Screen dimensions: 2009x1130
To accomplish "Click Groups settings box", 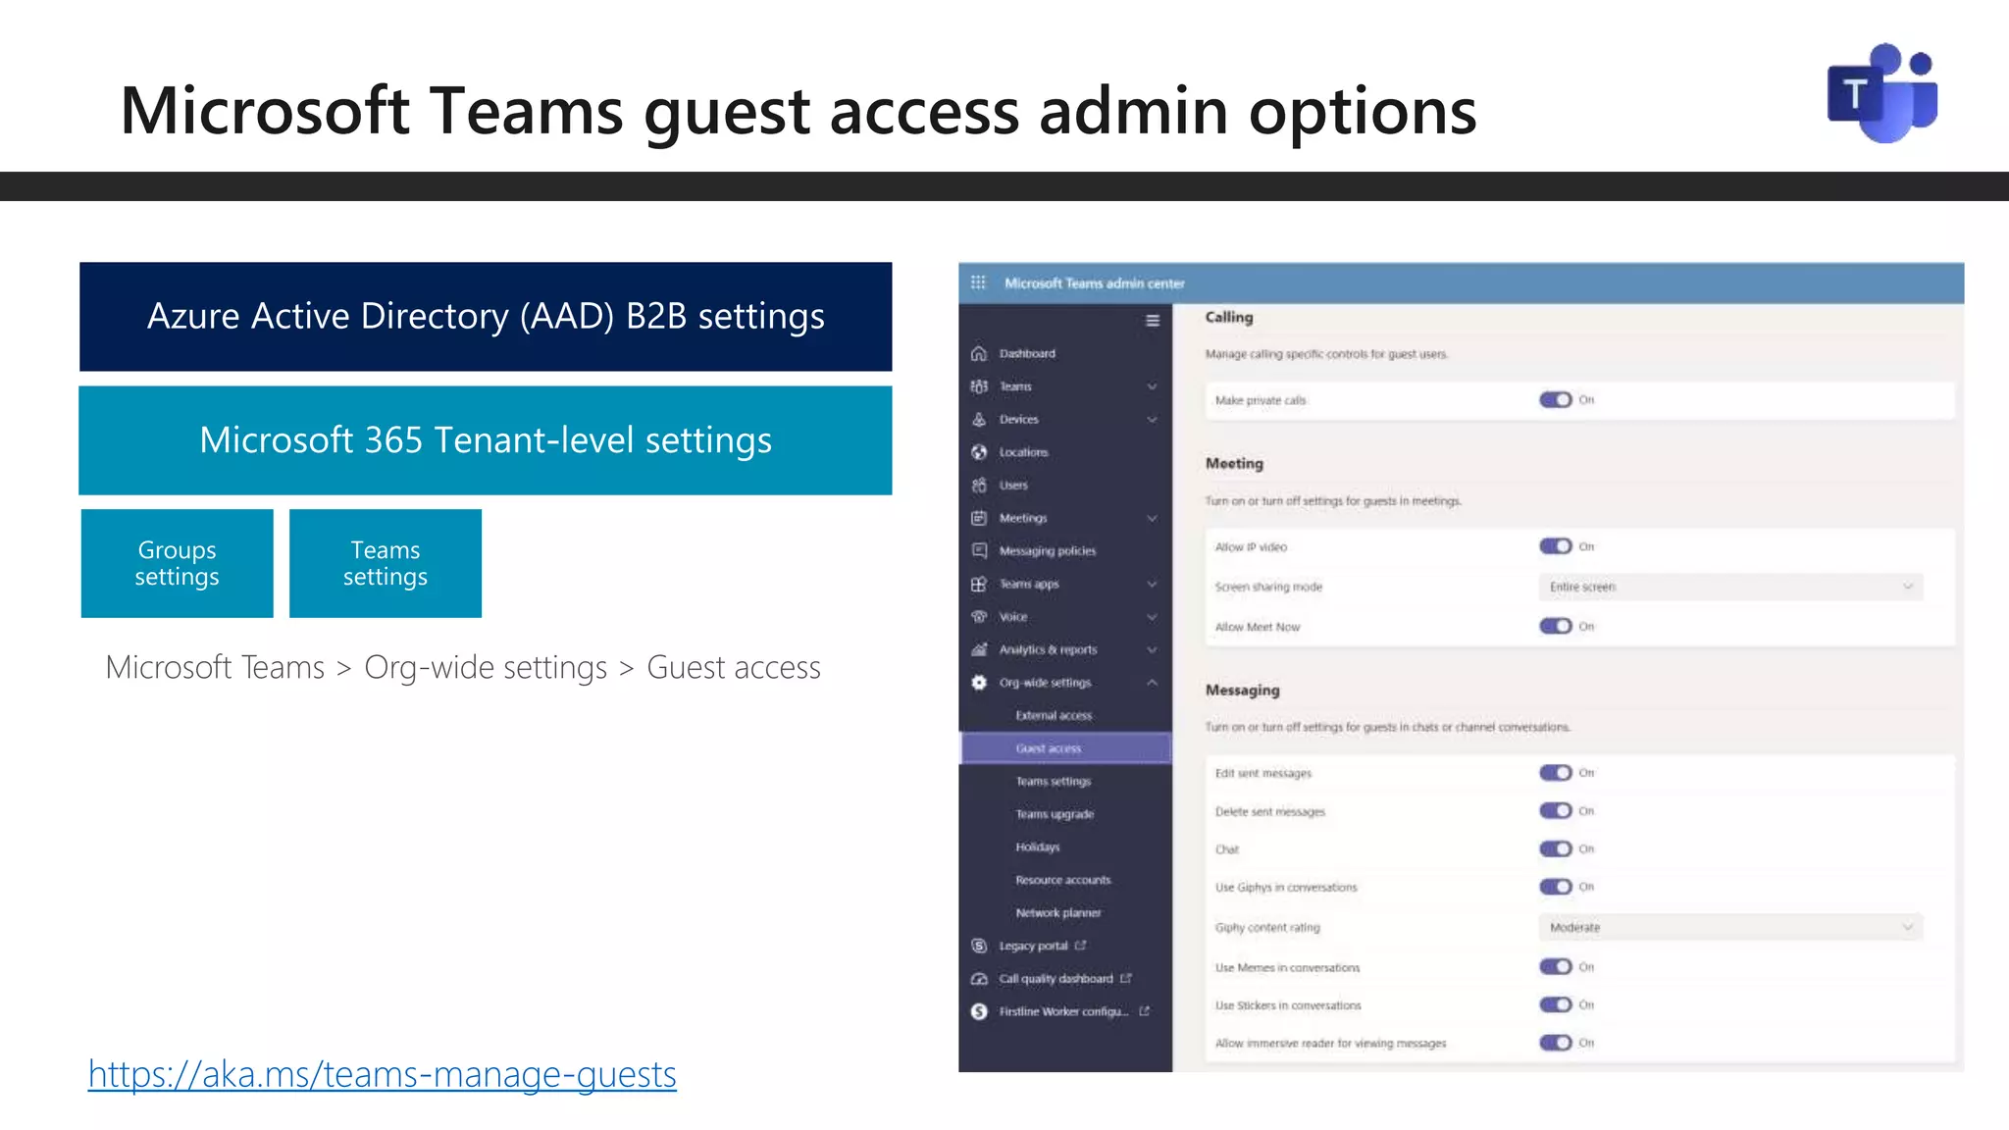I will point(178,563).
